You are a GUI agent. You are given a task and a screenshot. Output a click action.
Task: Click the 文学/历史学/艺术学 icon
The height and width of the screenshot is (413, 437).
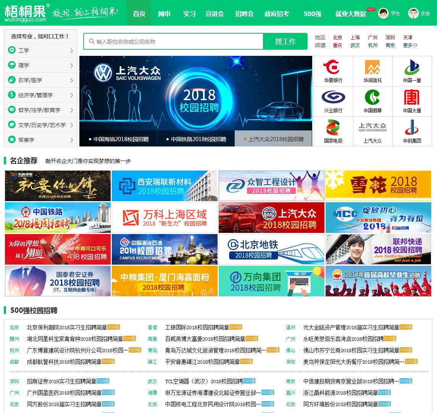tap(12, 125)
